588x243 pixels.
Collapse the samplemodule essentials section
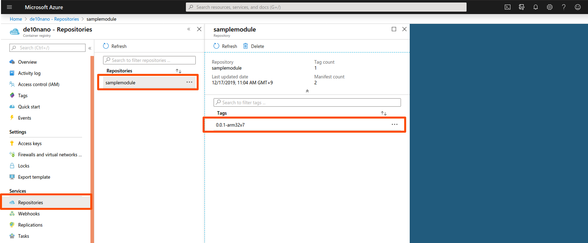(x=307, y=91)
